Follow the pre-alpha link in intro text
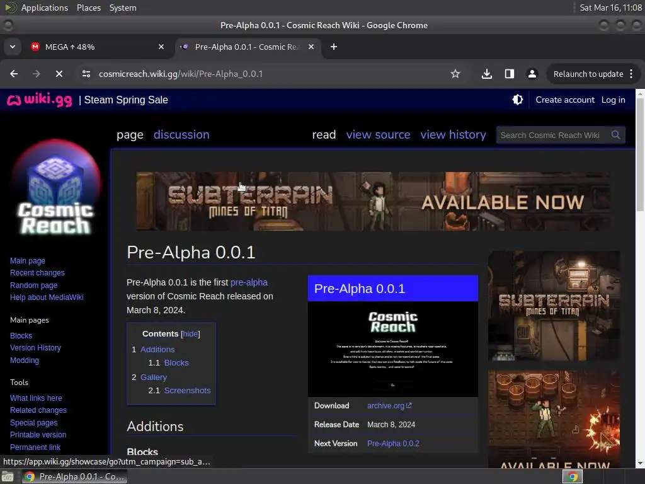 [249, 282]
